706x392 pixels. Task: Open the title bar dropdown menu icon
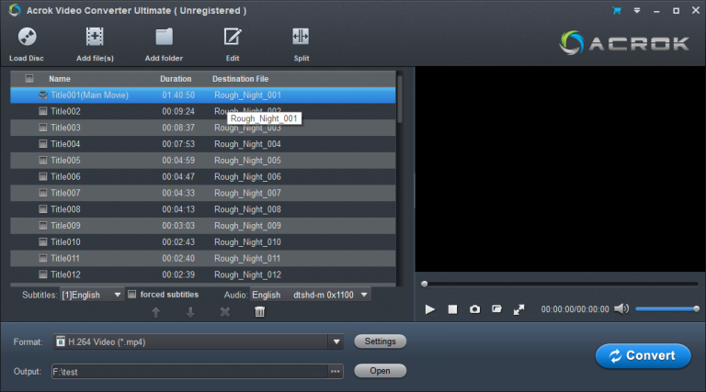637,10
